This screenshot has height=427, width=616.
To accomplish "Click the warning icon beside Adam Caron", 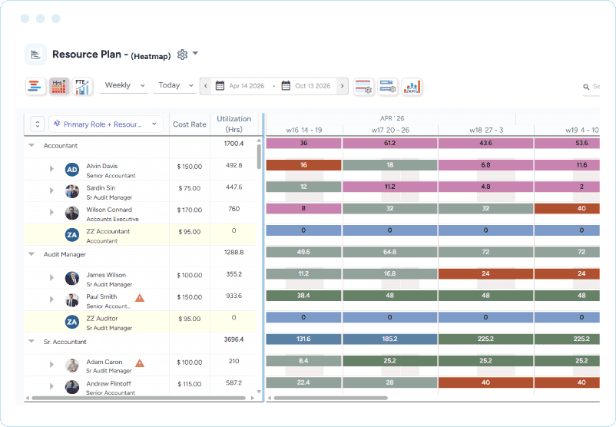I will (140, 363).
